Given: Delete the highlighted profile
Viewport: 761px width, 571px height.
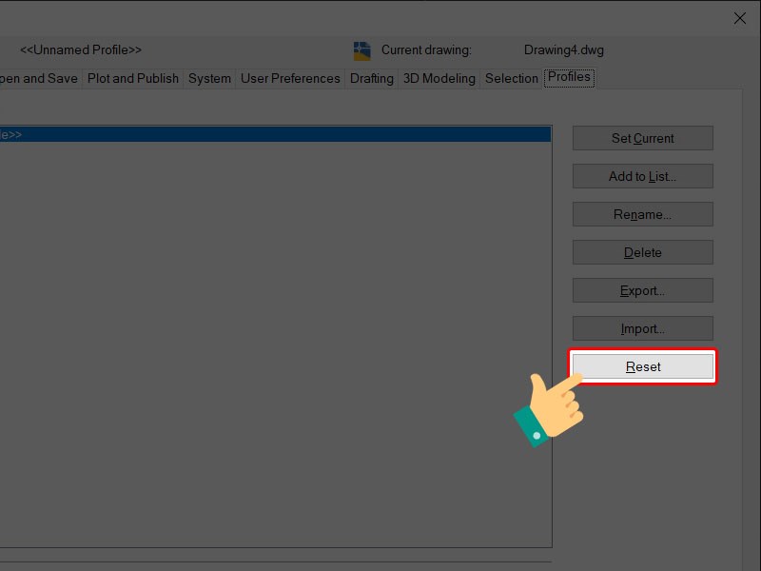Looking at the screenshot, I should 642,252.
